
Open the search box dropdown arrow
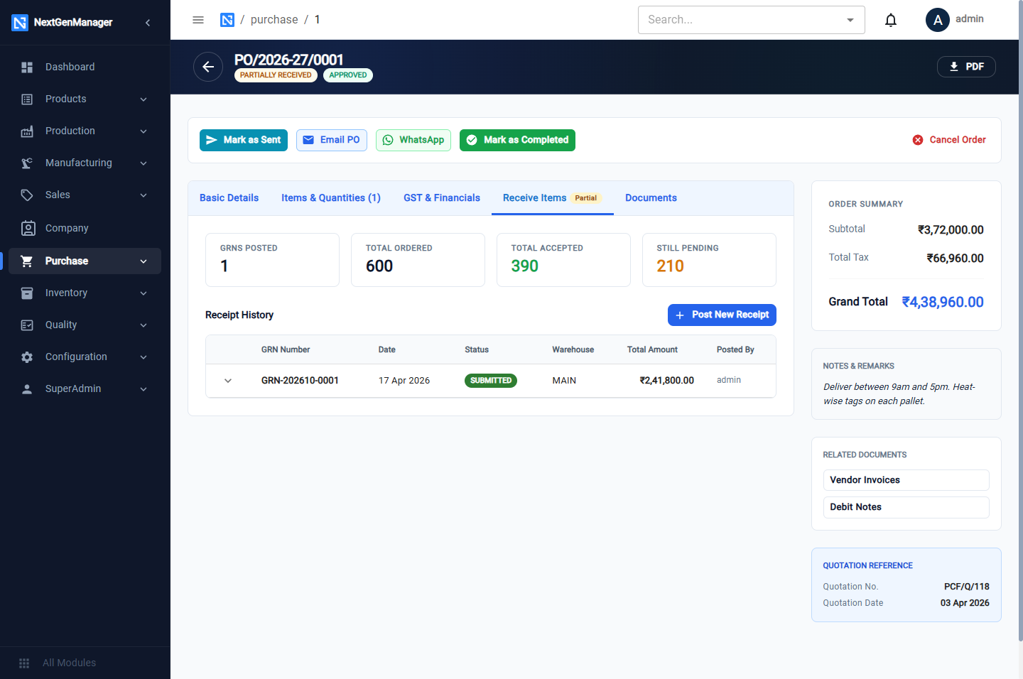[x=850, y=20]
